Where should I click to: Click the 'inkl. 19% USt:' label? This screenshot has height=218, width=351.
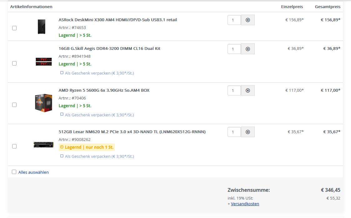(240, 198)
